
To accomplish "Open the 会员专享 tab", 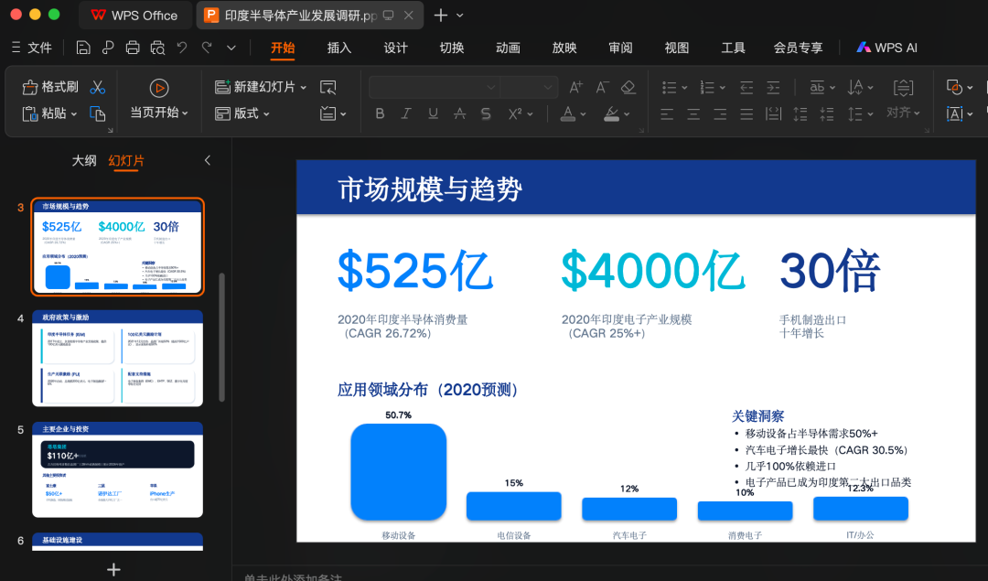I will [x=799, y=48].
